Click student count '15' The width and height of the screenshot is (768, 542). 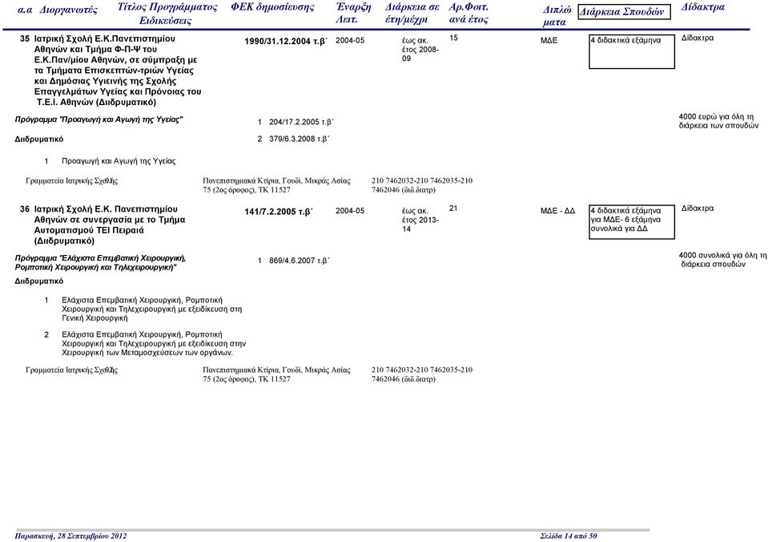tap(453, 38)
